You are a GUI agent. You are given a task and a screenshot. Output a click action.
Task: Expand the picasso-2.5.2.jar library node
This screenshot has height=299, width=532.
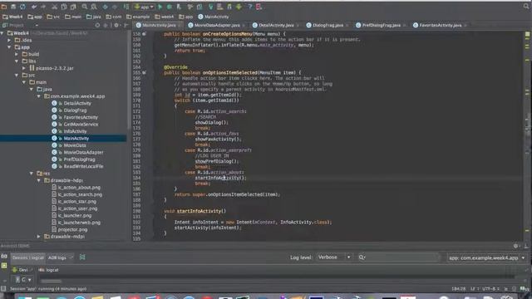tap(24, 68)
